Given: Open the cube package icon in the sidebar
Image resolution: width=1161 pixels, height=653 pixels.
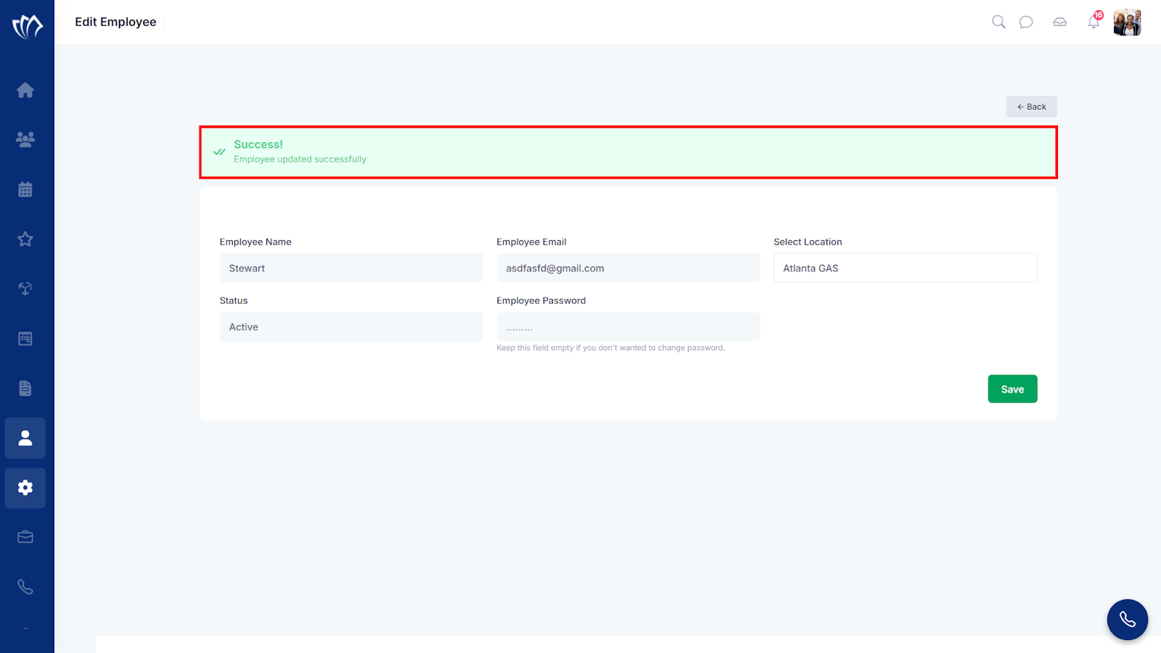Looking at the screenshot, I should 25,289.
